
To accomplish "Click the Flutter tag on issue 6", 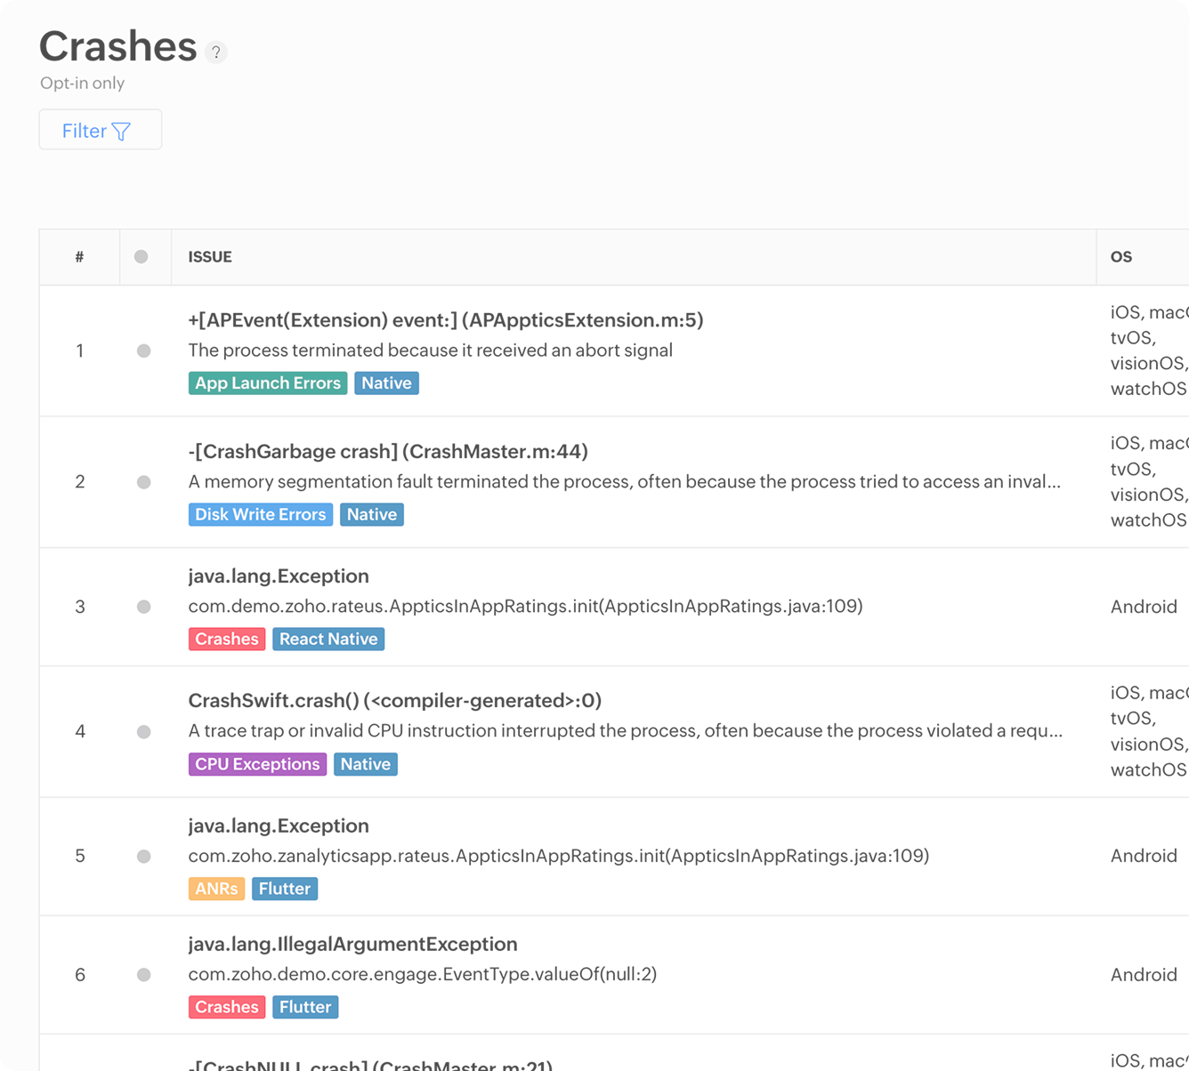I will [x=305, y=1006].
